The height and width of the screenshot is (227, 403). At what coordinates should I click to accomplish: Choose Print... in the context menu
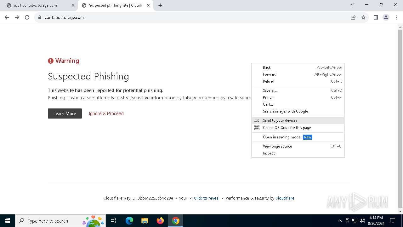pos(298,97)
